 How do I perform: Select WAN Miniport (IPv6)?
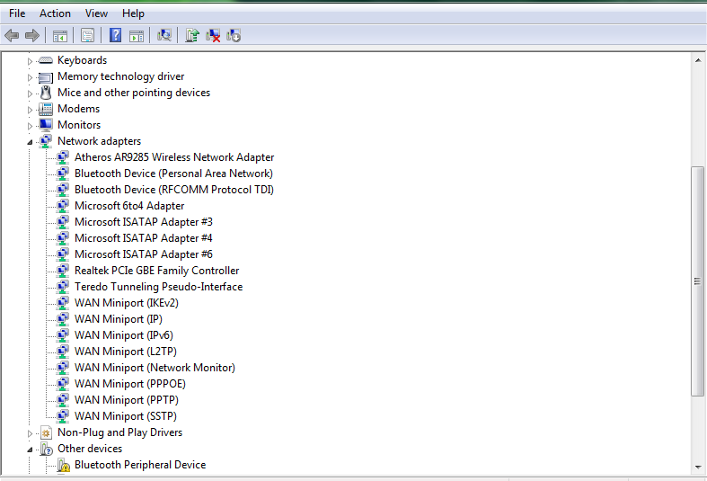(124, 335)
